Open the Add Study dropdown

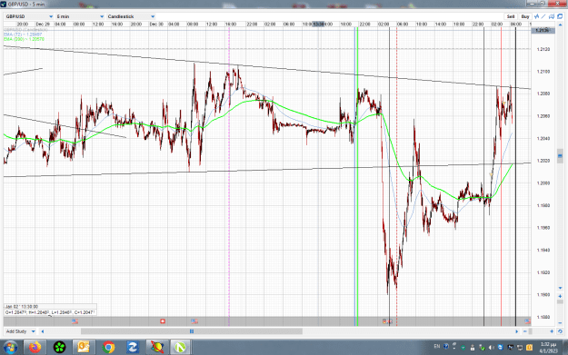[x=20, y=331]
